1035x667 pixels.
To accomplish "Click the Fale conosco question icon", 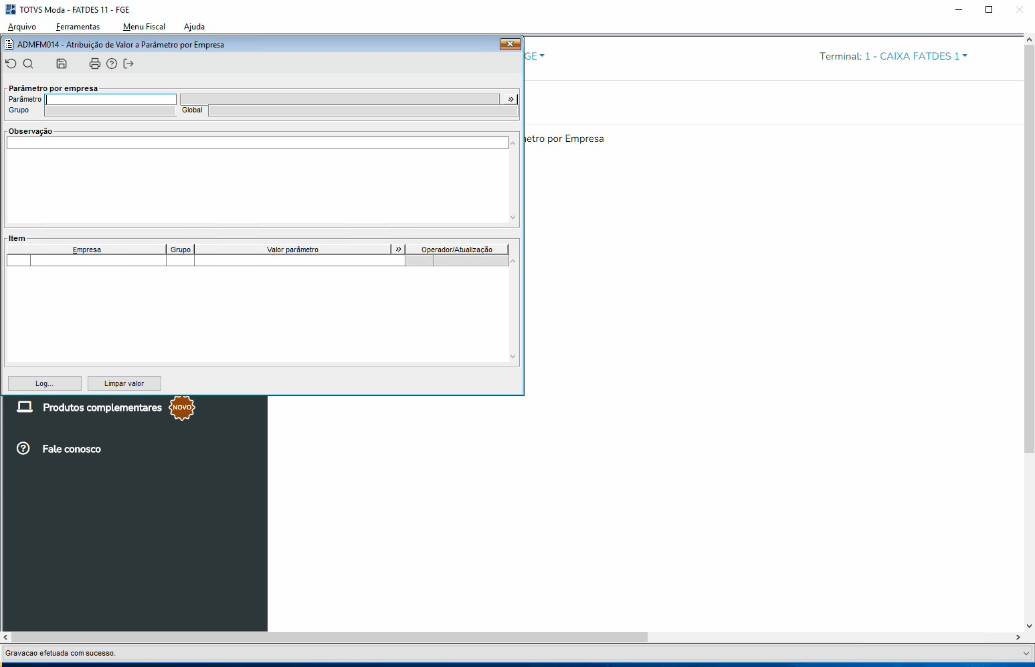I will click(23, 448).
